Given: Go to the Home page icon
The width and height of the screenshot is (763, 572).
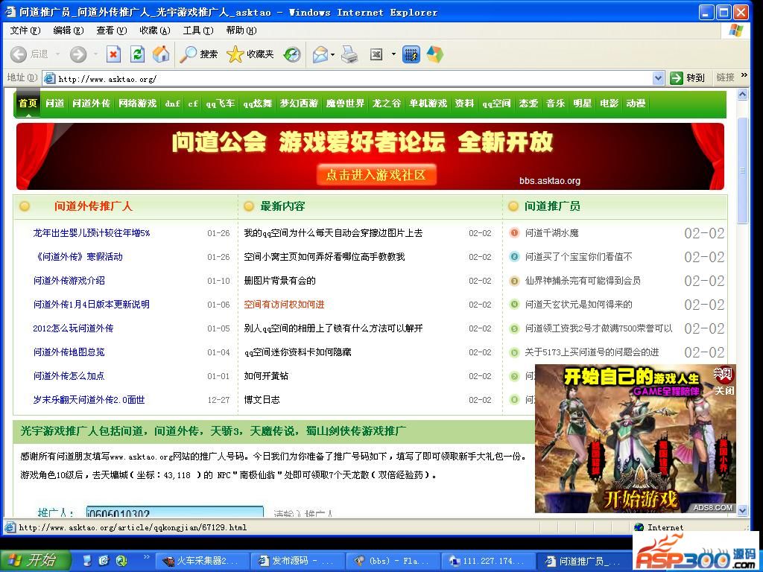Looking at the screenshot, I should point(160,54).
